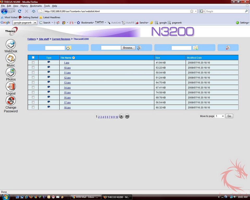Viewport: 250px width, 200px height.
Task: Click the Change Password icon
Action: click(x=11, y=101)
